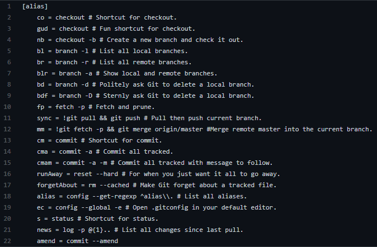Click the 'bdf = branch -D' text

65,96
